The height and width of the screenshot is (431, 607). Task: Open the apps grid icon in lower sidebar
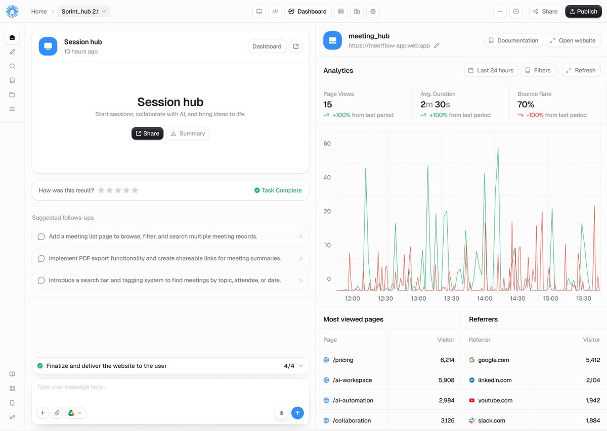[x=12, y=389]
